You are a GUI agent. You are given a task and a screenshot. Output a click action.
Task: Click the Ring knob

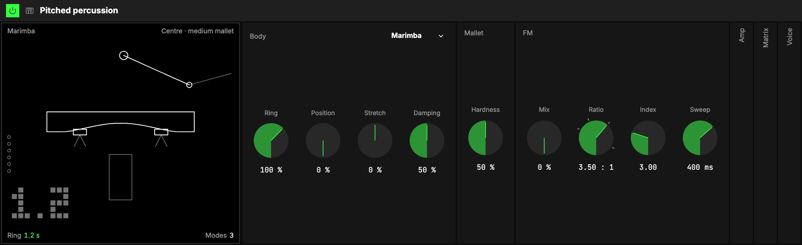tap(271, 140)
